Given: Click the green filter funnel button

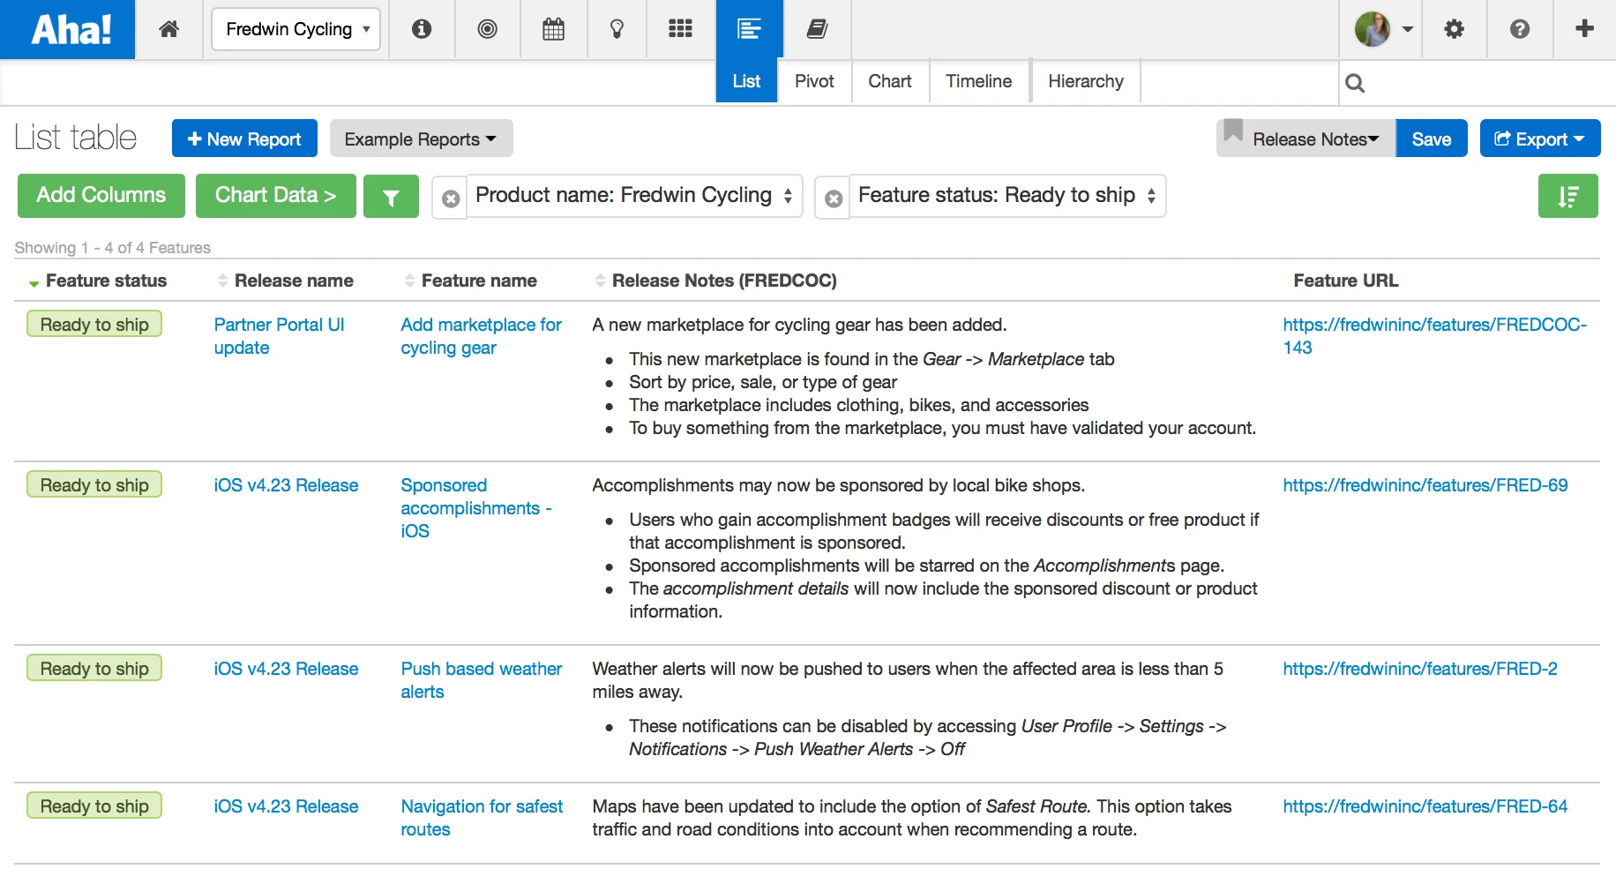Looking at the screenshot, I should pos(391,196).
